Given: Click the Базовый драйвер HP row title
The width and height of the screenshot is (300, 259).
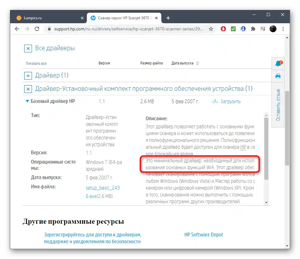Looking at the screenshot, I should click(53, 101).
